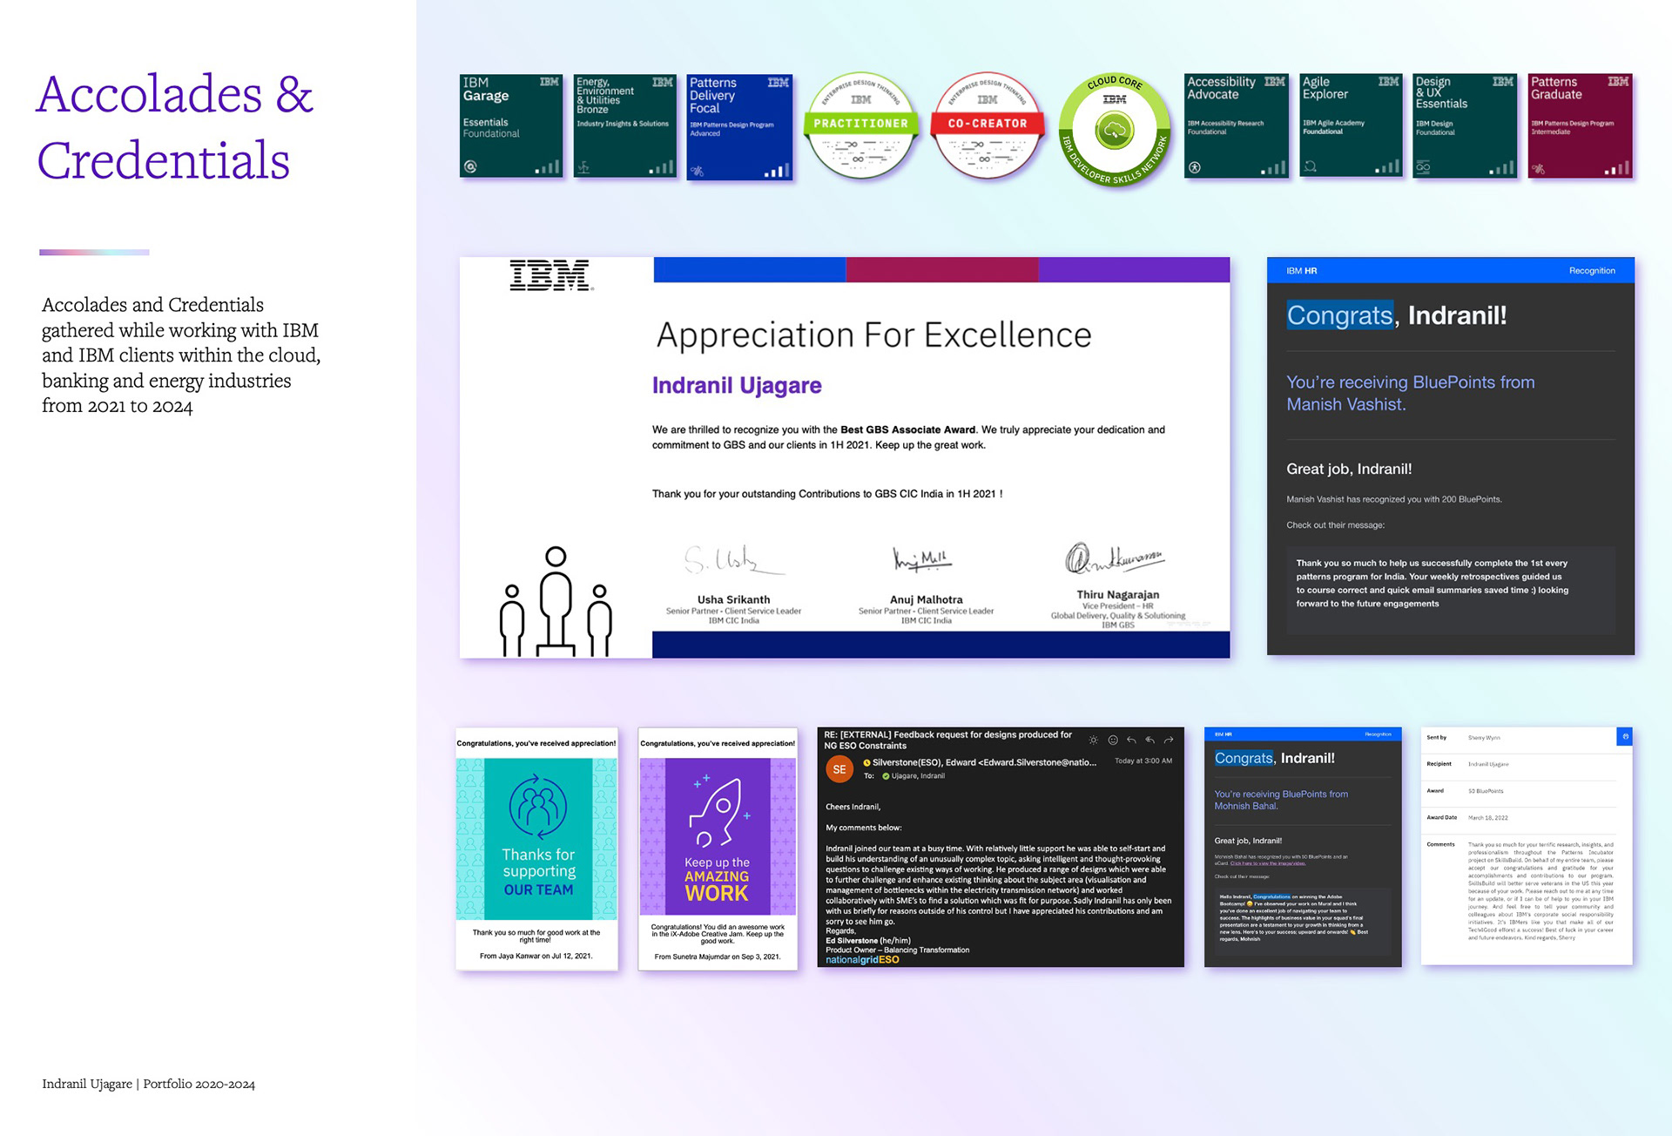Viewport: 1672px width, 1136px height.
Task: Open the Energy, Environment & Utilities Bronze badge
Action: (624, 125)
